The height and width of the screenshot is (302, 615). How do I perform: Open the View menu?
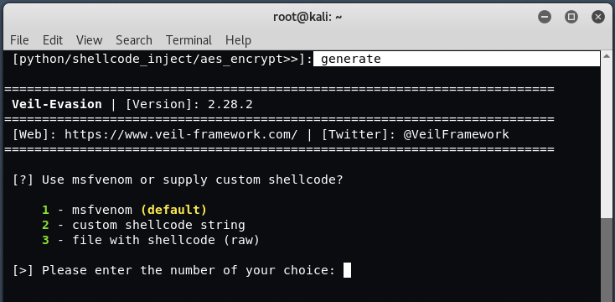(x=89, y=40)
